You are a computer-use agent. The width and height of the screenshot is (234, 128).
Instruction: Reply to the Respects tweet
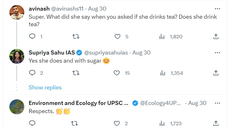pos(33,124)
